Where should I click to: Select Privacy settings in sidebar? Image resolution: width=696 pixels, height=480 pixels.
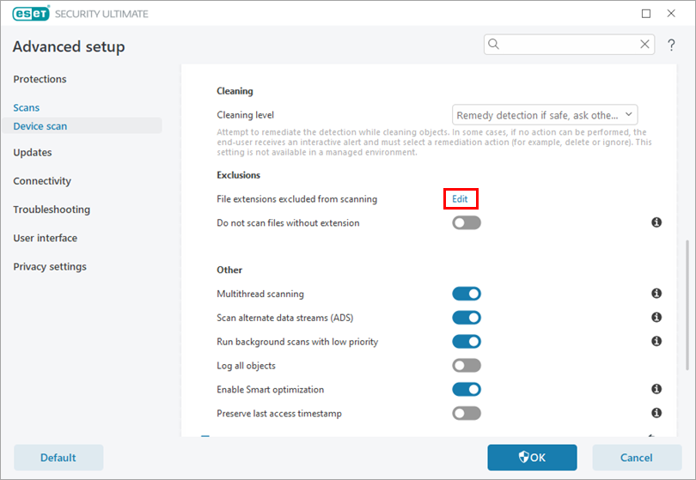[x=50, y=267]
